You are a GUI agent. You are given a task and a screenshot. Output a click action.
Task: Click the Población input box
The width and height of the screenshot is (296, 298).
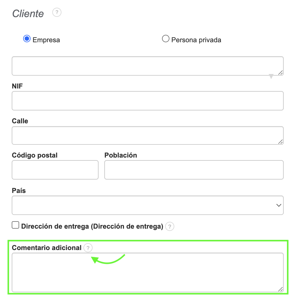[194, 170]
